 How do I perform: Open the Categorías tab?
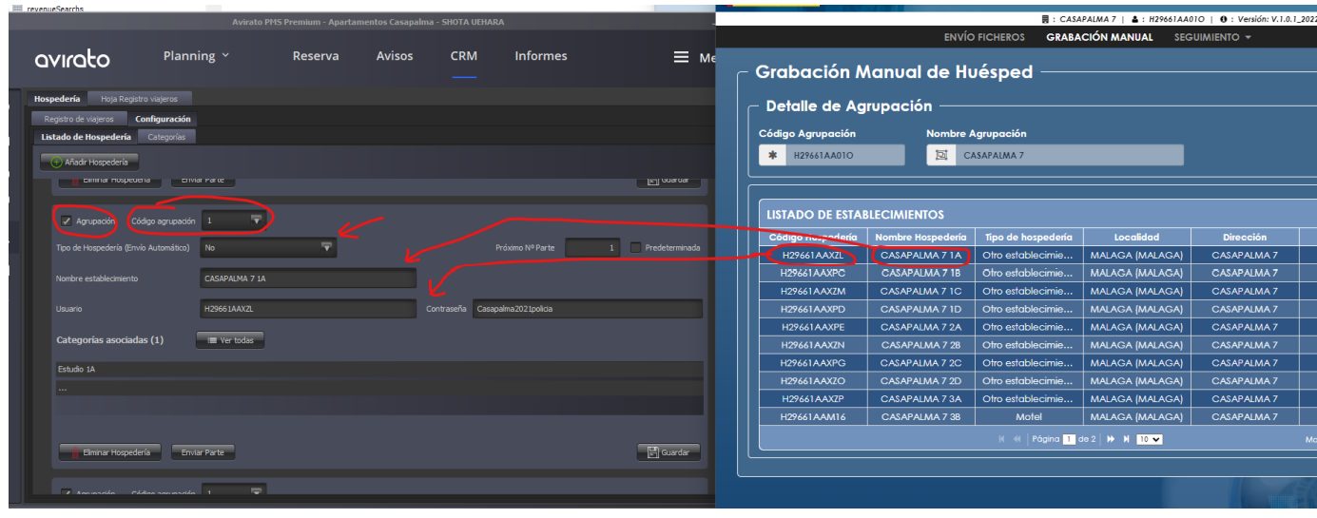[x=166, y=137]
